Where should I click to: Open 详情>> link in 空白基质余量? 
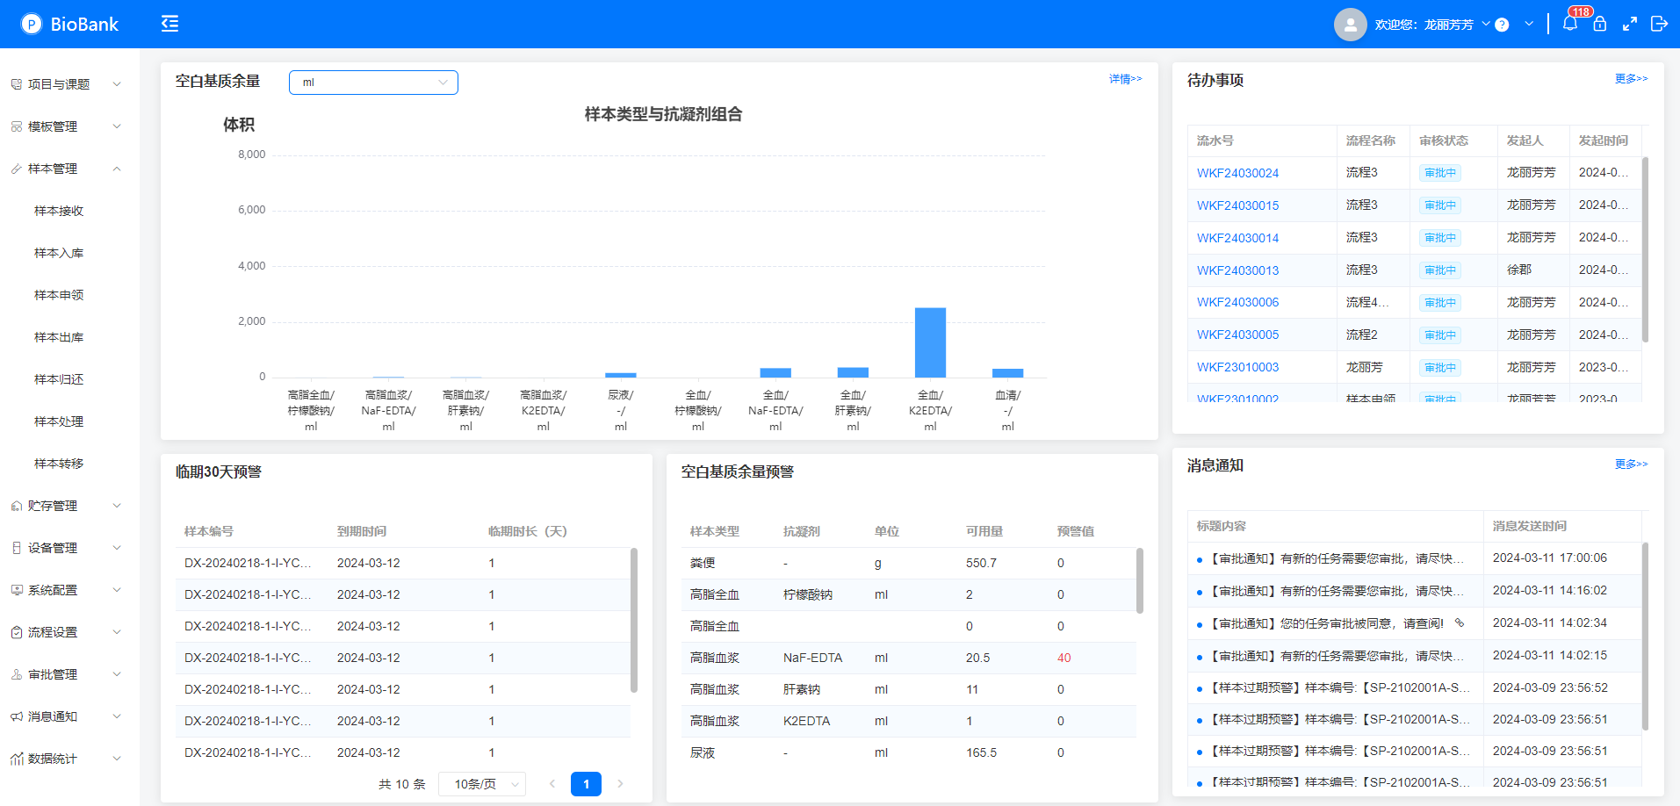pos(1125,79)
